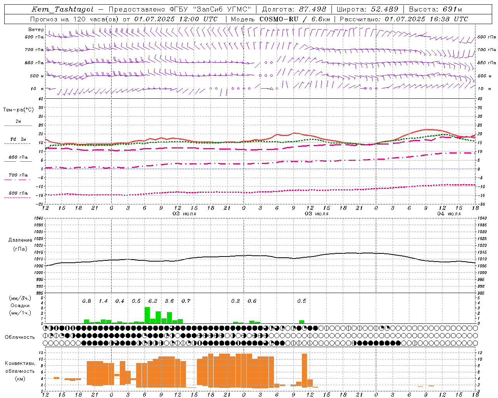Click the "Конвективн." convective cloud label
This screenshot has width=498, height=398.
pyautogui.click(x=20, y=363)
